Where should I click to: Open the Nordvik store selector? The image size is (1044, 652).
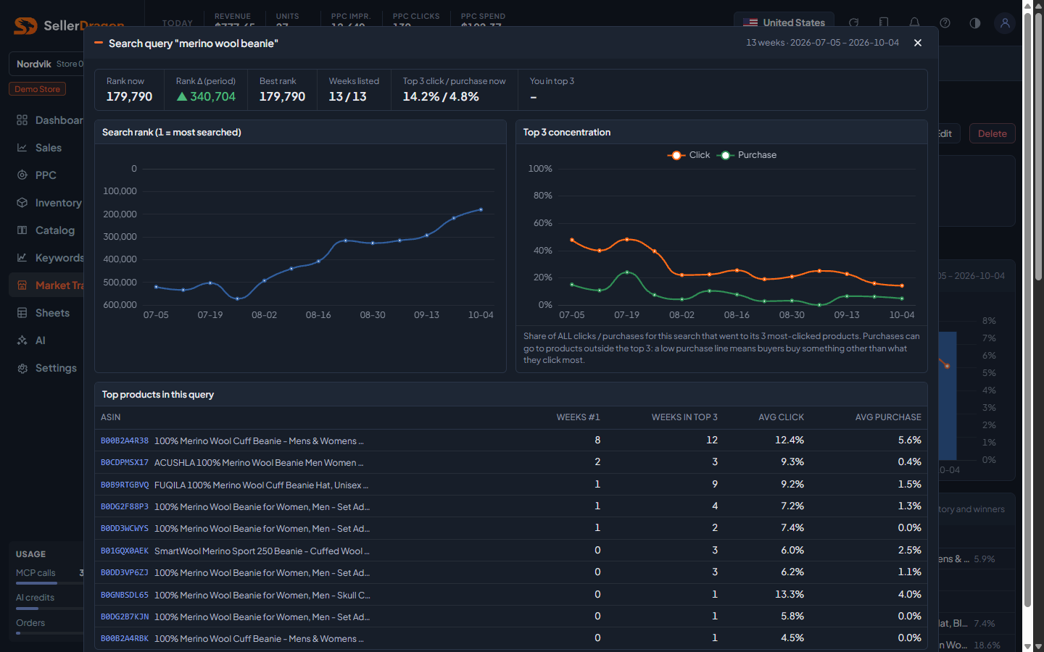click(x=46, y=64)
